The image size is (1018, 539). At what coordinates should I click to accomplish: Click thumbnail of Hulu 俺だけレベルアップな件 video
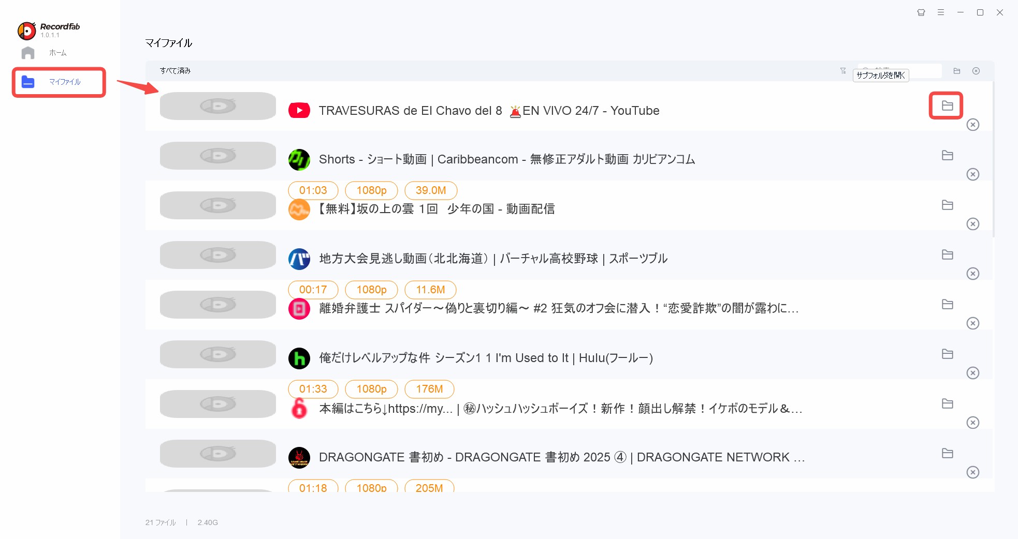(x=218, y=354)
